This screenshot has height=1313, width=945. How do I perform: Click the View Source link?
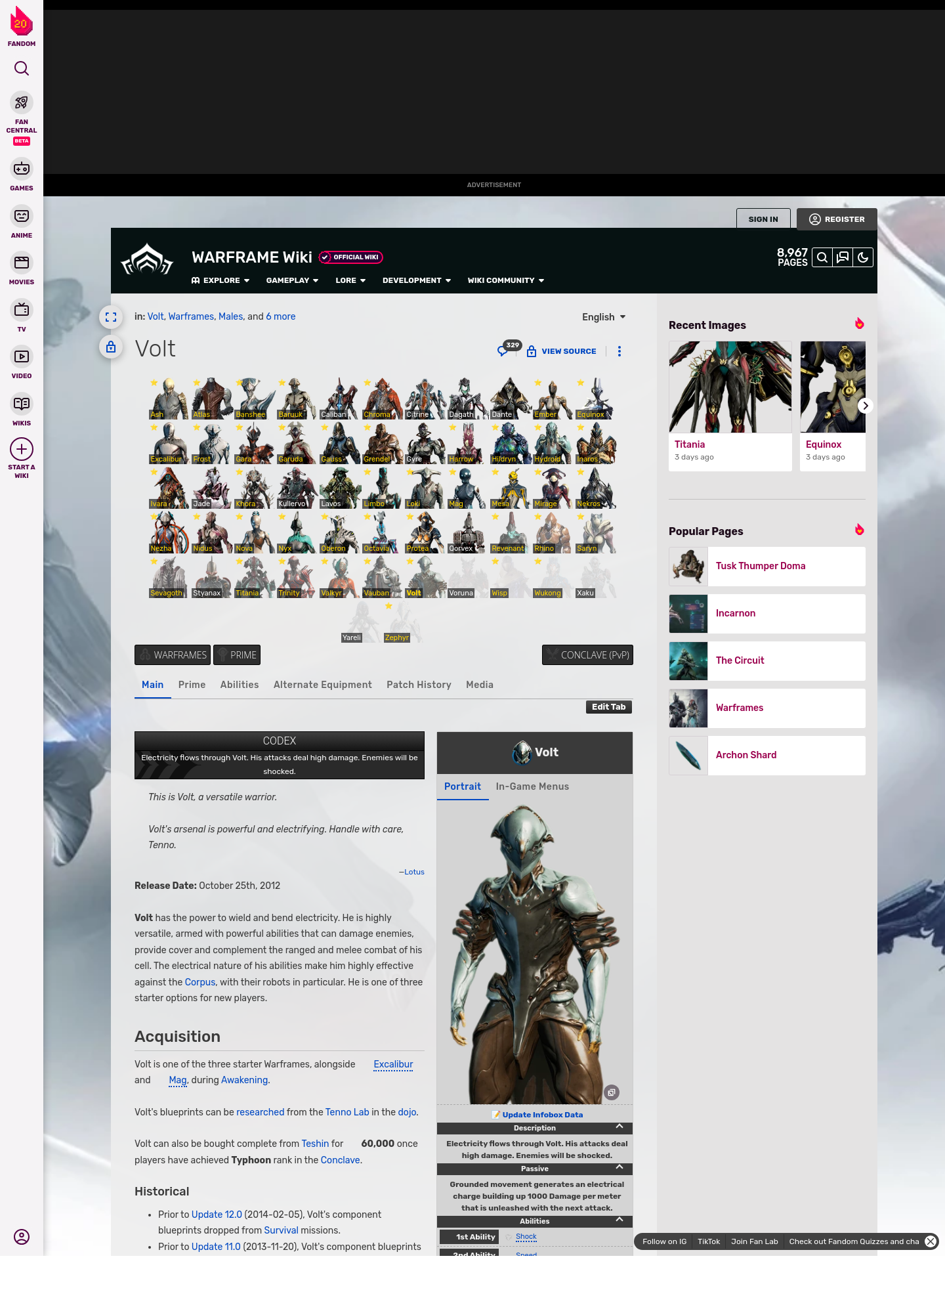[x=562, y=351]
